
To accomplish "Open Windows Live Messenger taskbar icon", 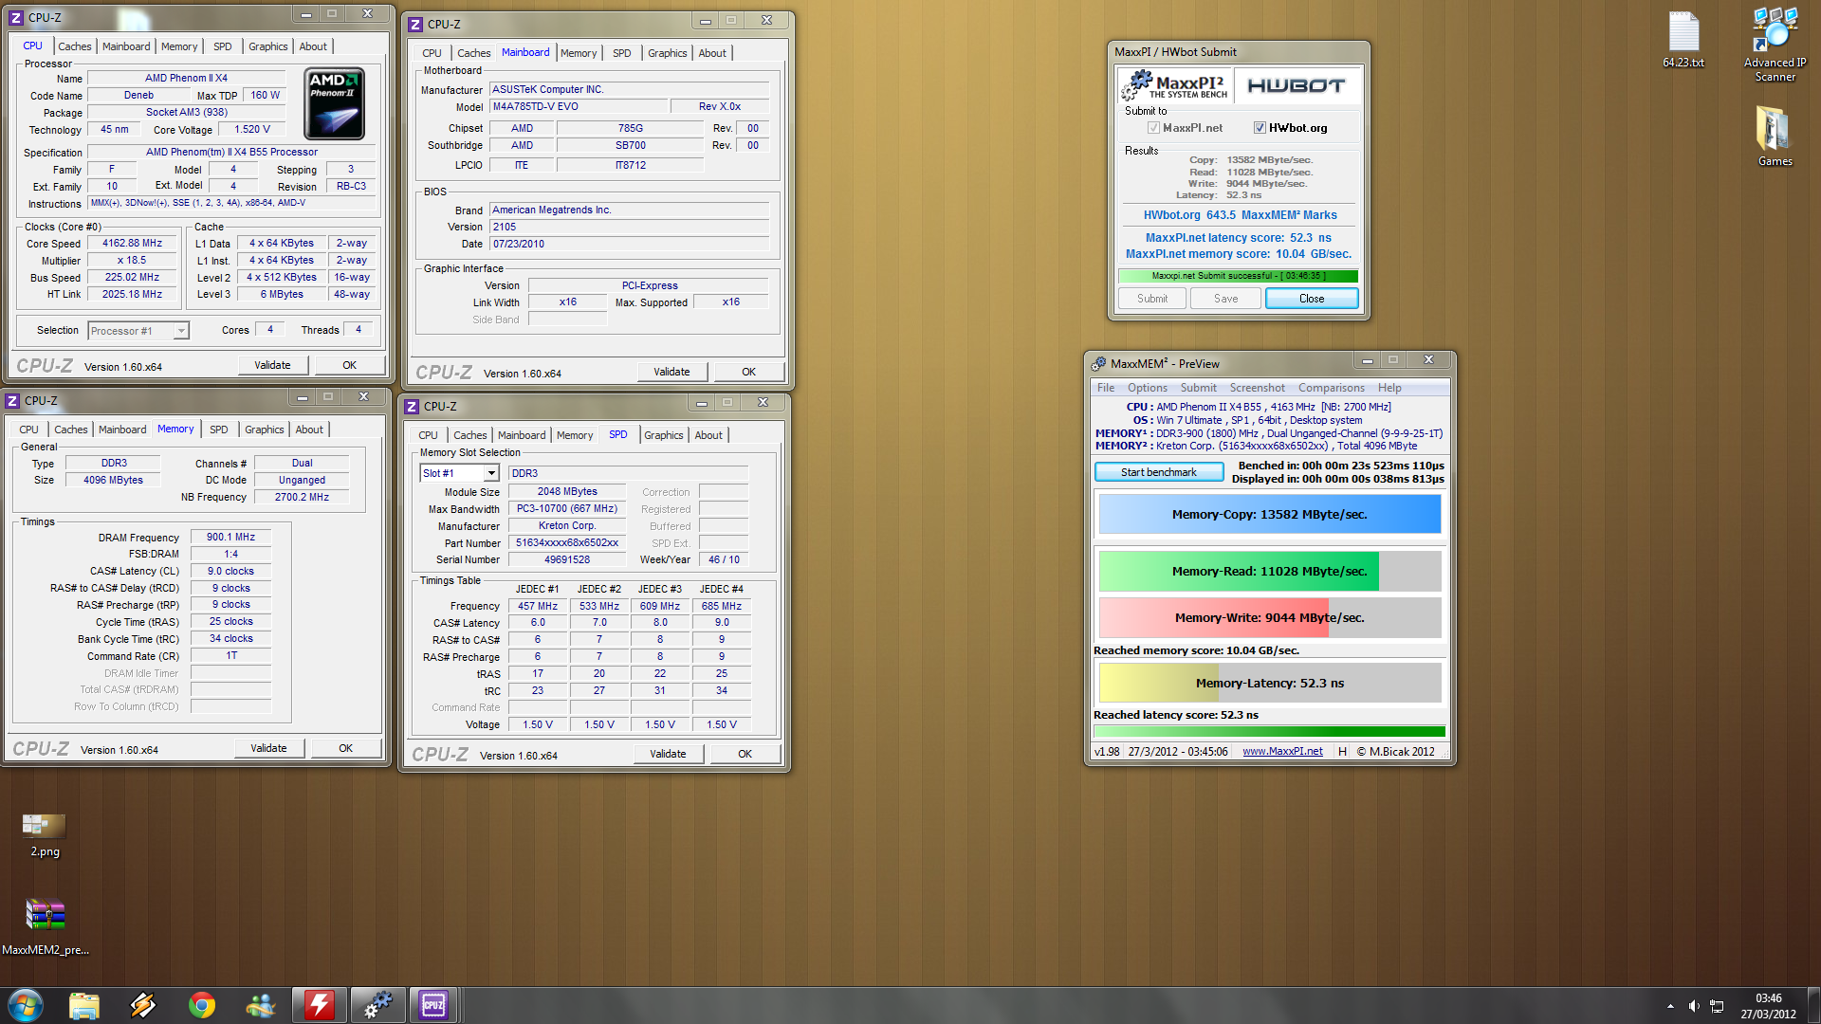I will coord(260,1005).
